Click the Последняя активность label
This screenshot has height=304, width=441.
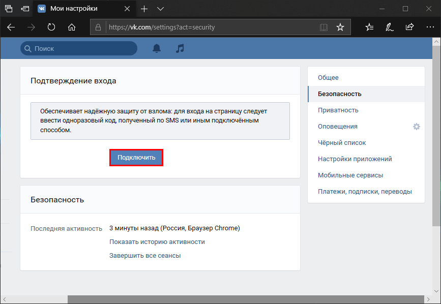[x=66, y=229]
